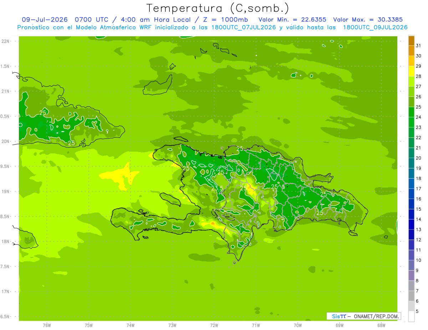Click the '68W' longitude axis label
The width and height of the screenshot is (428, 330).
click(381, 325)
